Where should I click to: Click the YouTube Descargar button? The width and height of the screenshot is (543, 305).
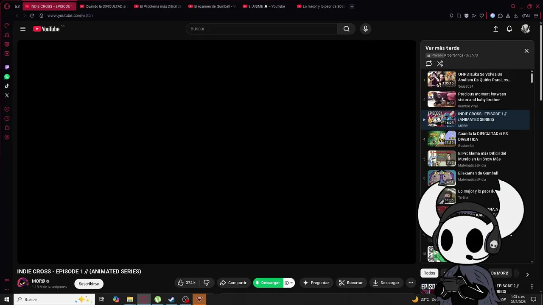click(386, 283)
